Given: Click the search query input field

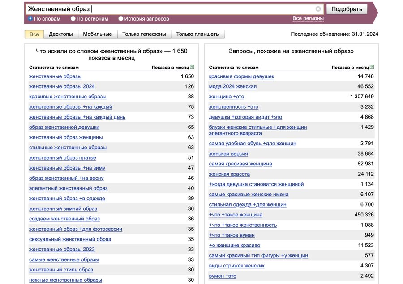Looking at the screenshot, I should [170, 9].
